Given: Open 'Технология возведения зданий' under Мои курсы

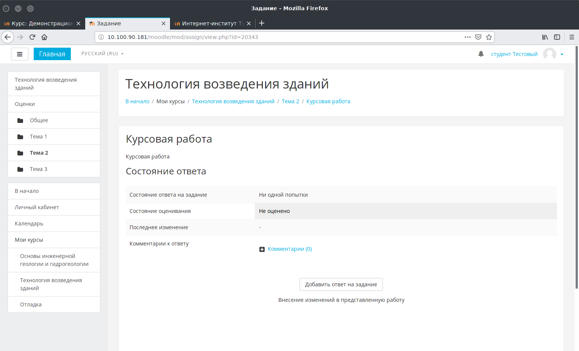Looking at the screenshot, I should click(54, 284).
